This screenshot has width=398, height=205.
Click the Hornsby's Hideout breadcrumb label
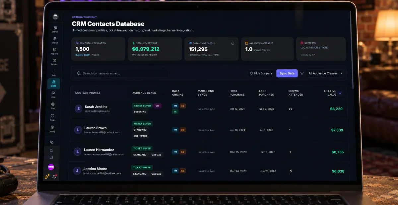coord(84,17)
